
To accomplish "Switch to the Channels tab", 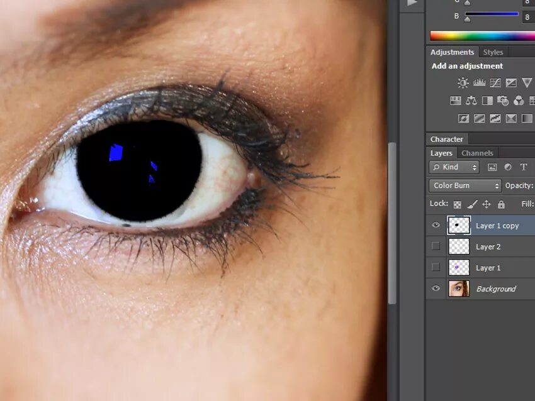I will (477, 153).
